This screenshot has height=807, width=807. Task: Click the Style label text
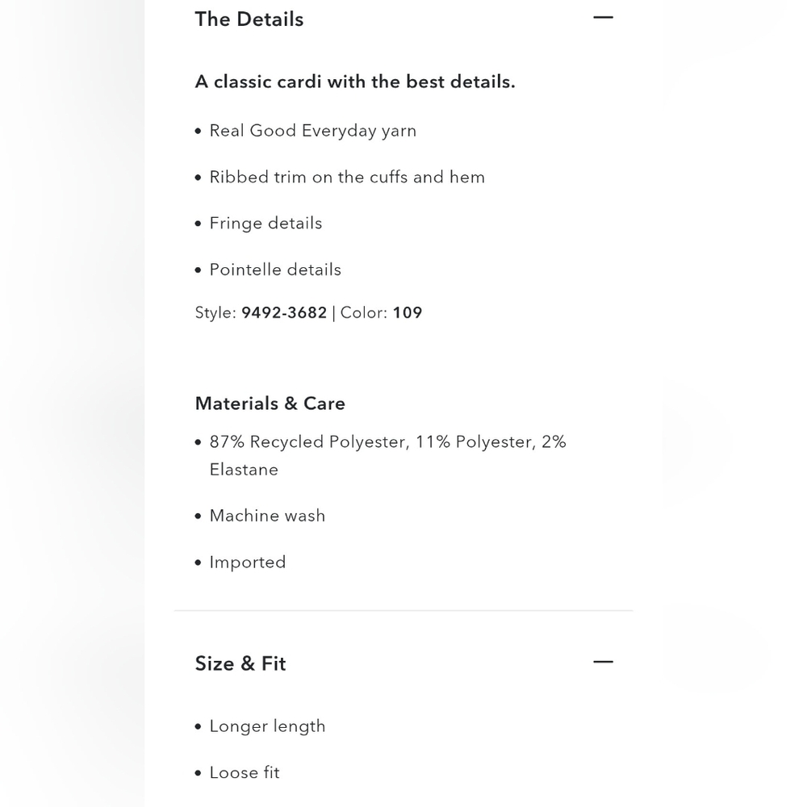(215, 313)
